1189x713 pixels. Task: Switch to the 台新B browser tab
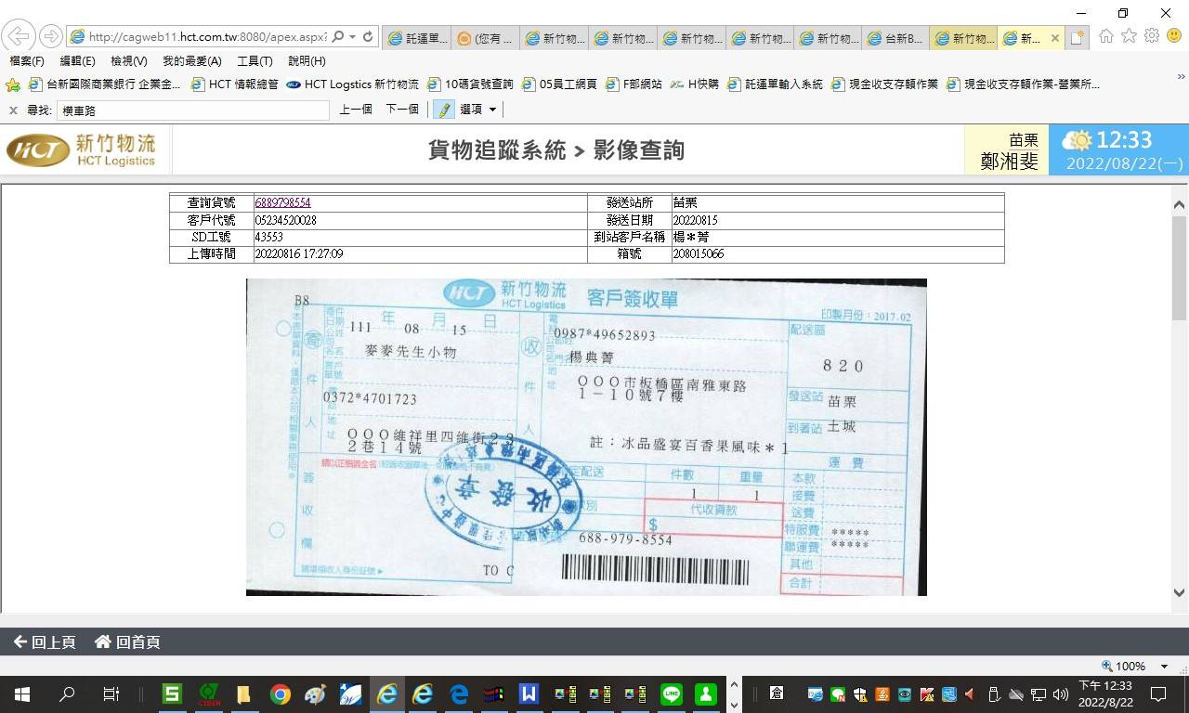click(x=897, y=38)
